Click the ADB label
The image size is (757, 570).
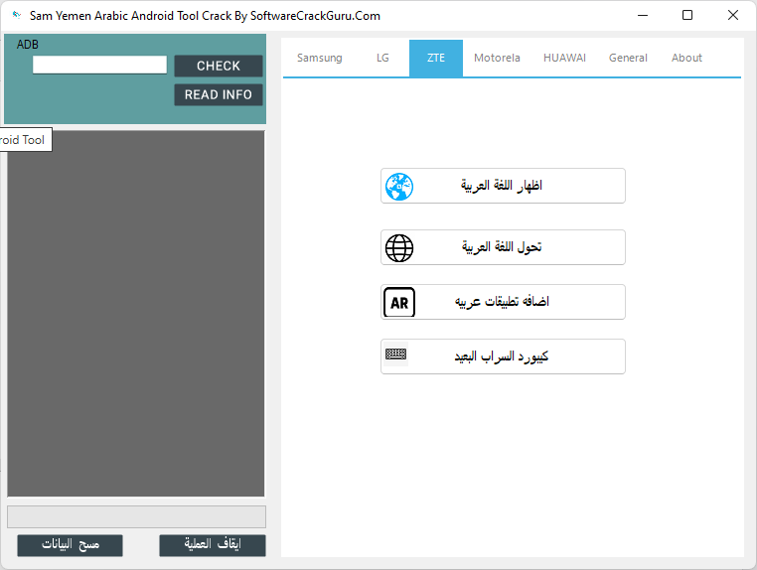(28, 45)
